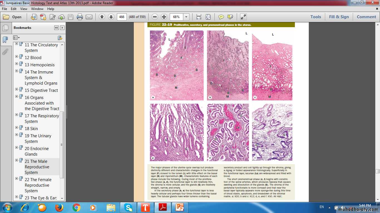Zoom out with the minus button
Screen dimensions: 380x213
(x=155, y=17)
